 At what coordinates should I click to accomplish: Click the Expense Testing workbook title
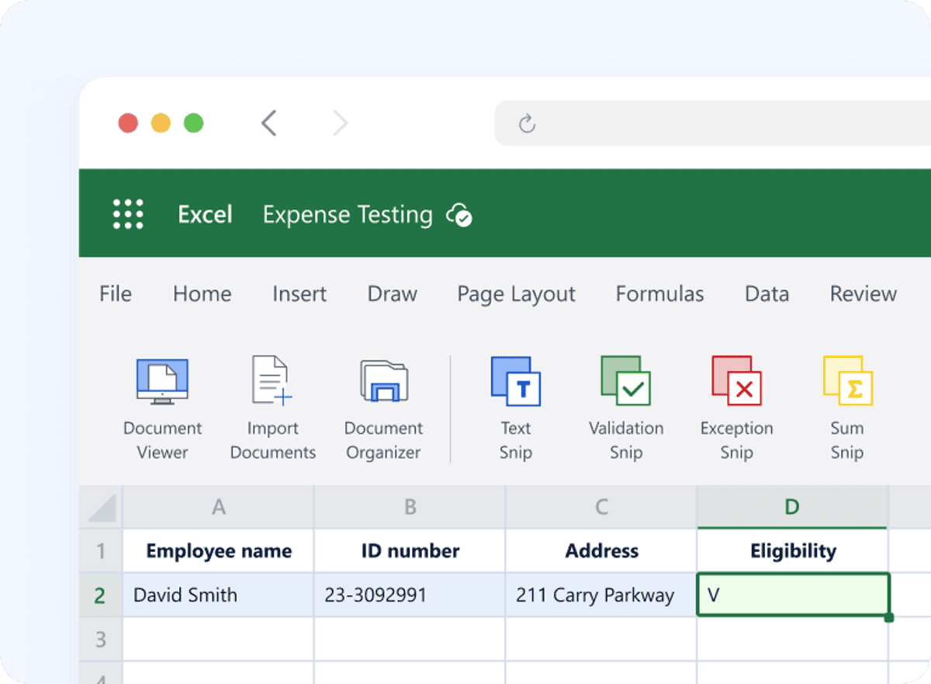(347, 215)
